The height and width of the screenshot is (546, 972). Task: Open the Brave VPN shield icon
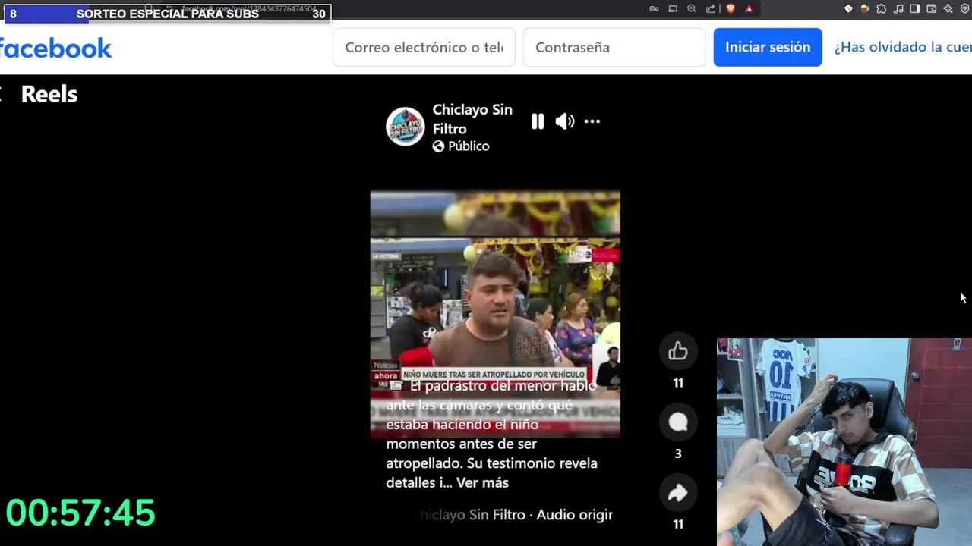pyautogui.click(x=964, y=9)
